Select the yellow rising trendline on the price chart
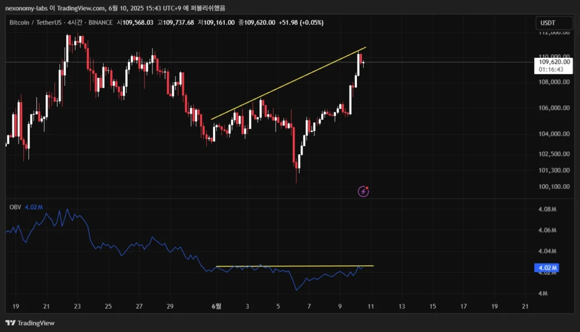580x332 pixels. 289,83
